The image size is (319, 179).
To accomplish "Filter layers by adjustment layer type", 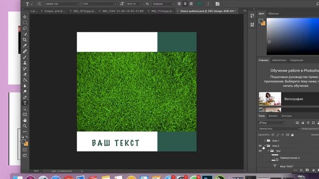I will pyautogui.click(x=303, y=123).
